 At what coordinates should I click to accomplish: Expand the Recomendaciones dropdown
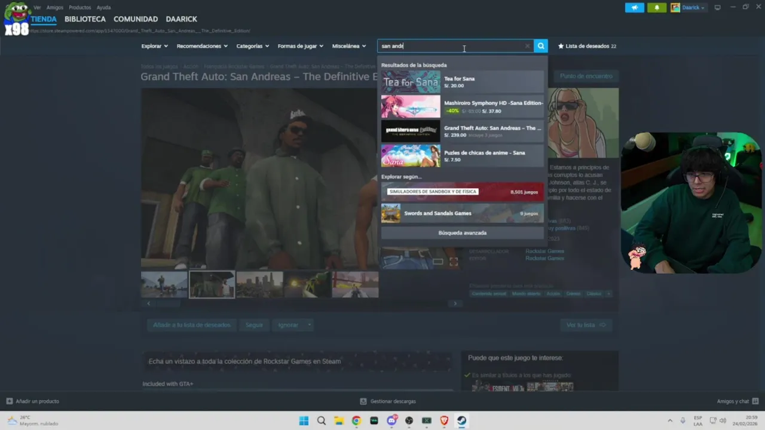click(x=202, y=46)
